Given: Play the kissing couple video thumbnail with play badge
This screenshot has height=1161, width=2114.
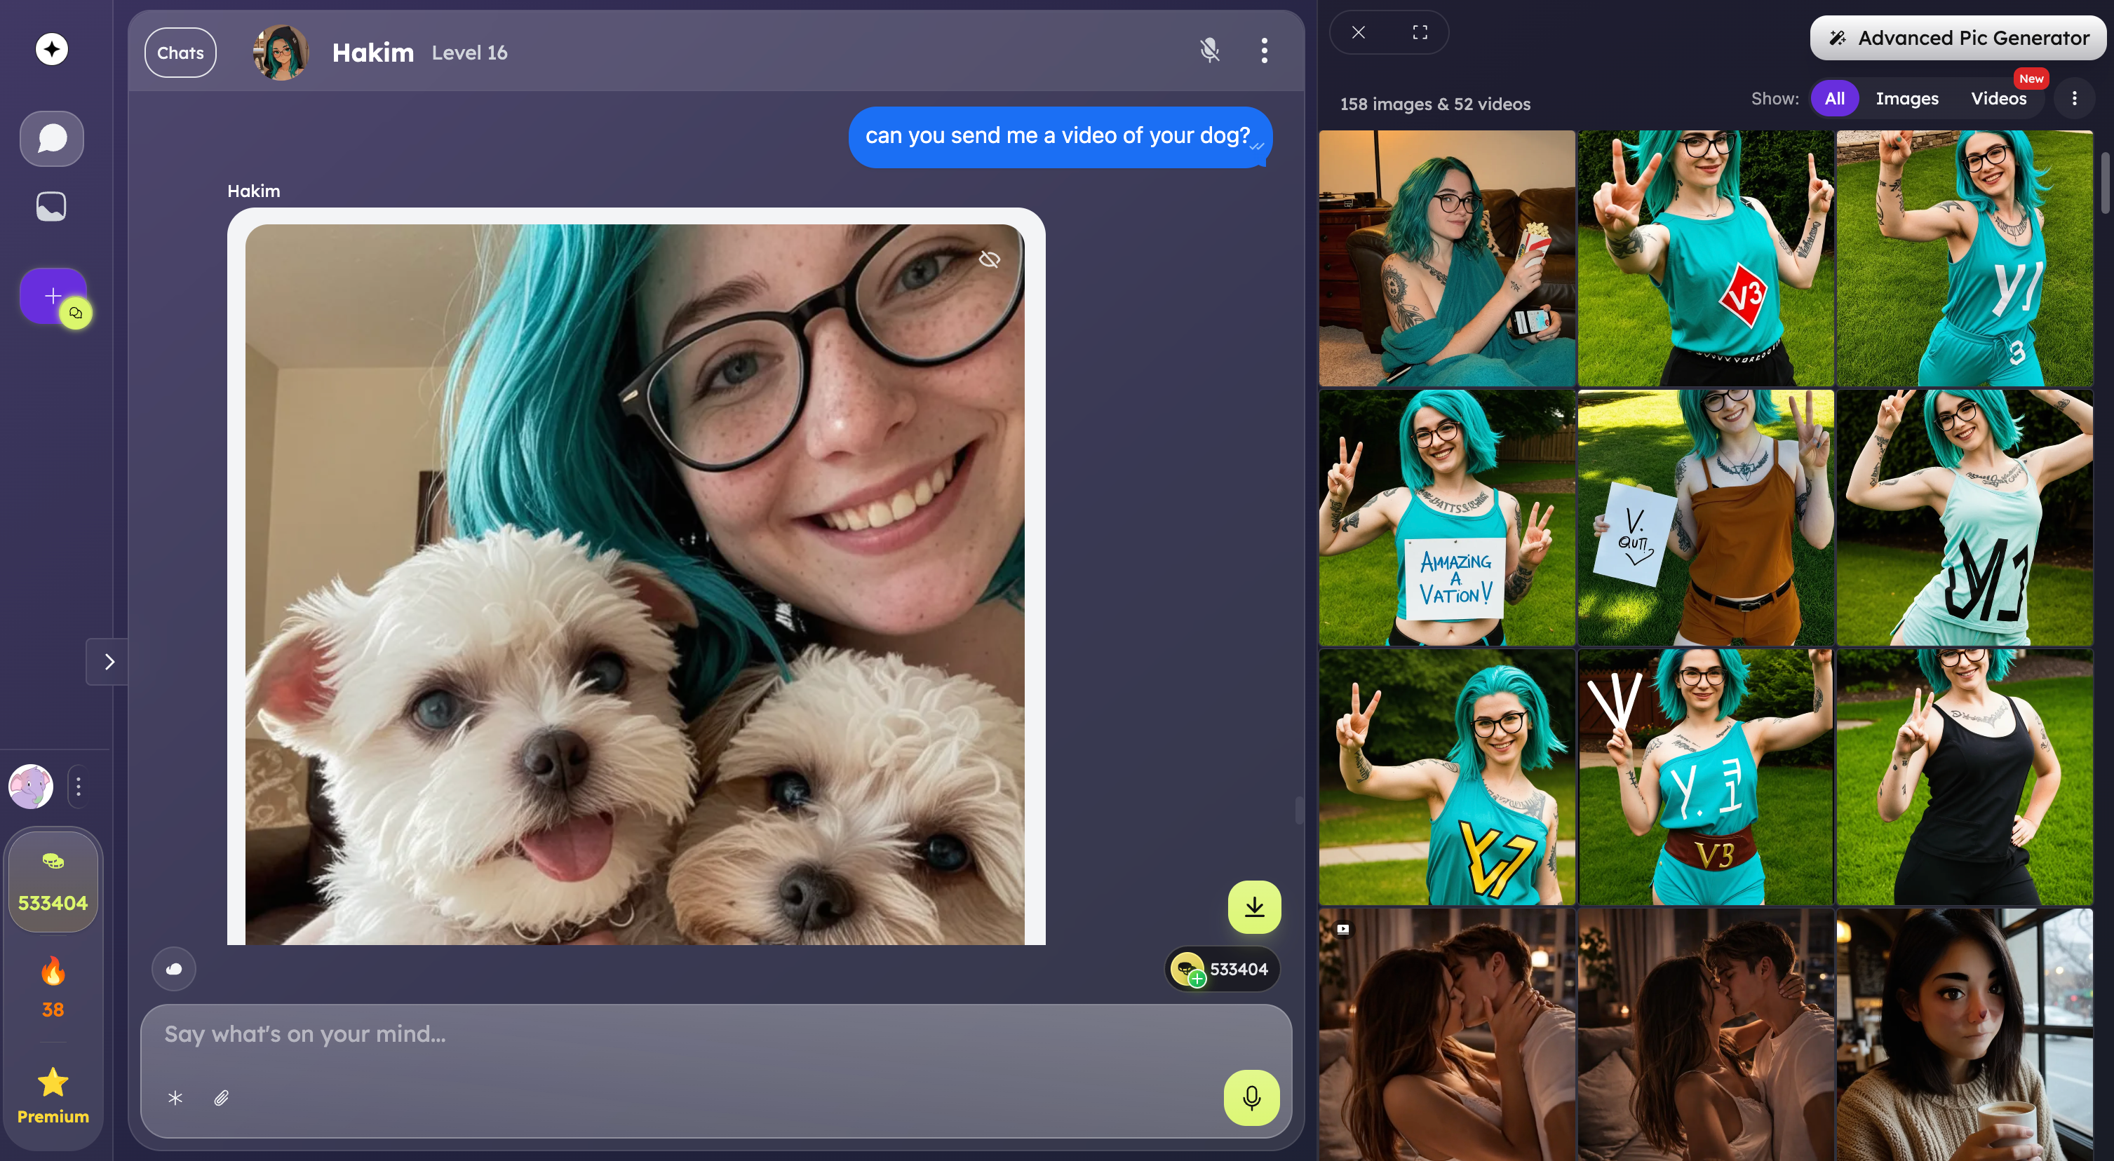Looking at the screenshot, I should pos(1448,1035).
